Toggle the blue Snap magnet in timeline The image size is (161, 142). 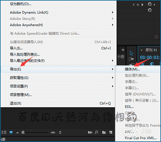152,64
